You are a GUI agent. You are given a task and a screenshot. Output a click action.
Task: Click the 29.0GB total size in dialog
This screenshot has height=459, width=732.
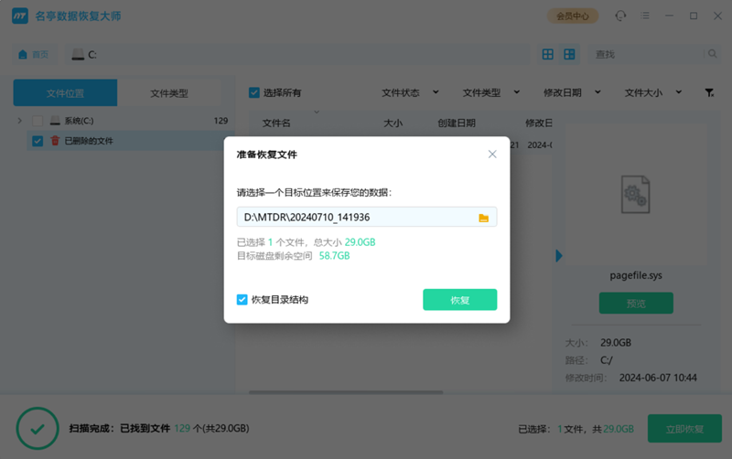tap(360, 242)
